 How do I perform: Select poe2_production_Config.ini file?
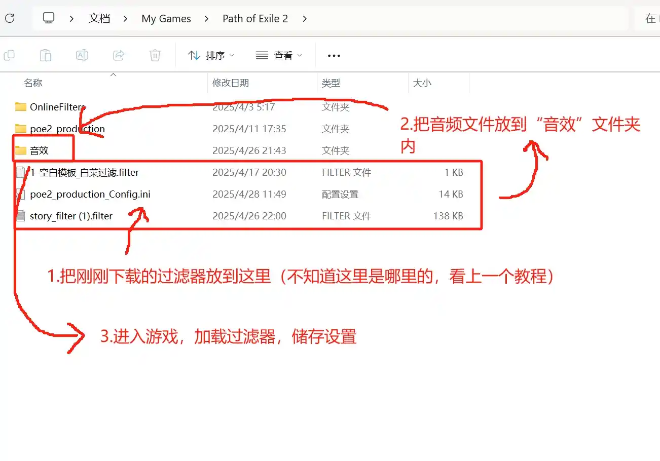coord(90,194)
